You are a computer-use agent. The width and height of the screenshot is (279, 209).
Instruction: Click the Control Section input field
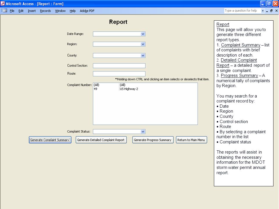(119, 66)
